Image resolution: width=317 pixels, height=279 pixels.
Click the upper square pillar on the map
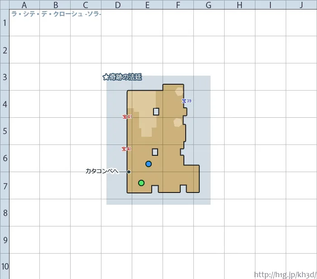pos(156,111)
